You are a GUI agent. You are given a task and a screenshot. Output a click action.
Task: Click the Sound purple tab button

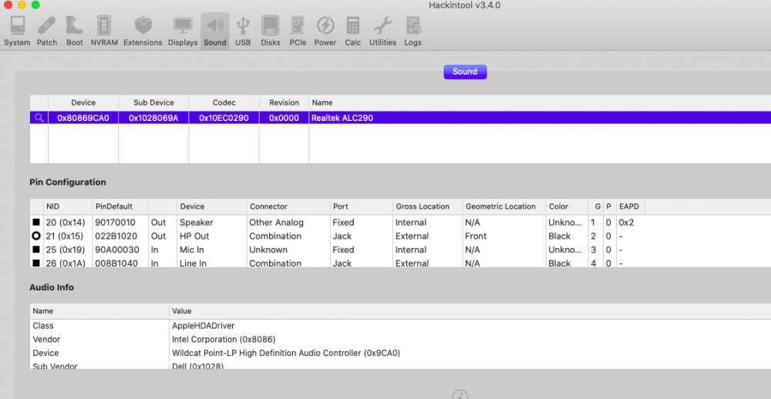(x=465, y=72)
